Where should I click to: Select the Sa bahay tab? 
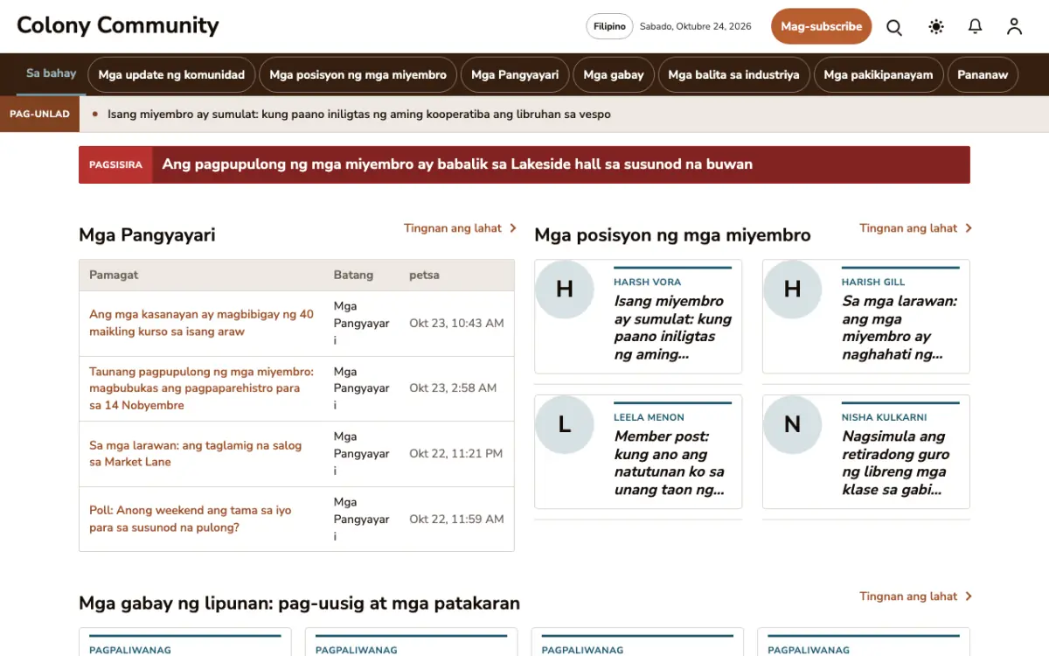(x=51, y=73)
